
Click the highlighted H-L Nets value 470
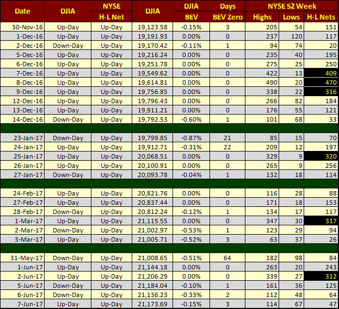[321, 83]
